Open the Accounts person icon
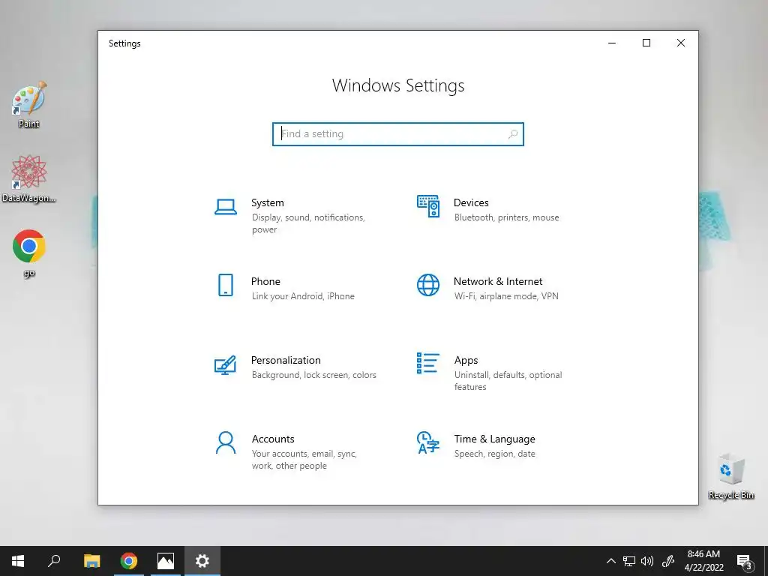The width and height of the screenshot is (768, 576). (x=225, y=442)
